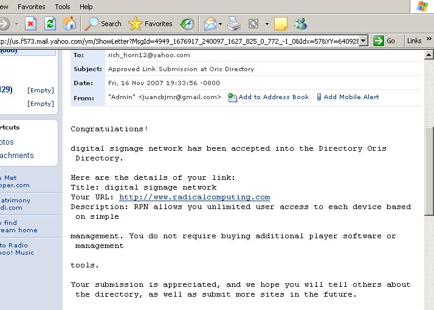This screenshot has height=310, width=434.
Task: Open the Search toolbar button
Action: coord(103,24)
